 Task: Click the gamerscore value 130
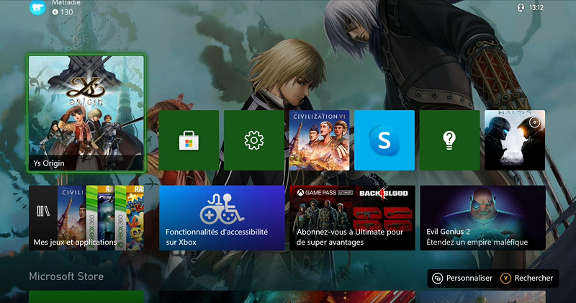point(66,12)
